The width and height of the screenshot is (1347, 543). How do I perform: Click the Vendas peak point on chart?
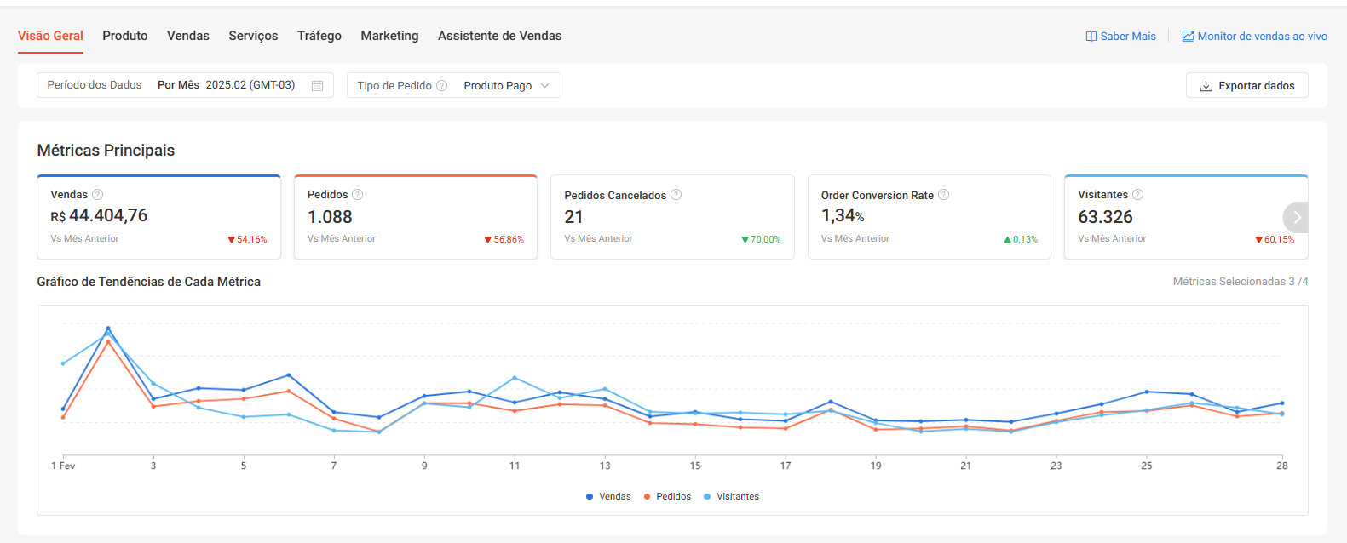click(108, 329)
